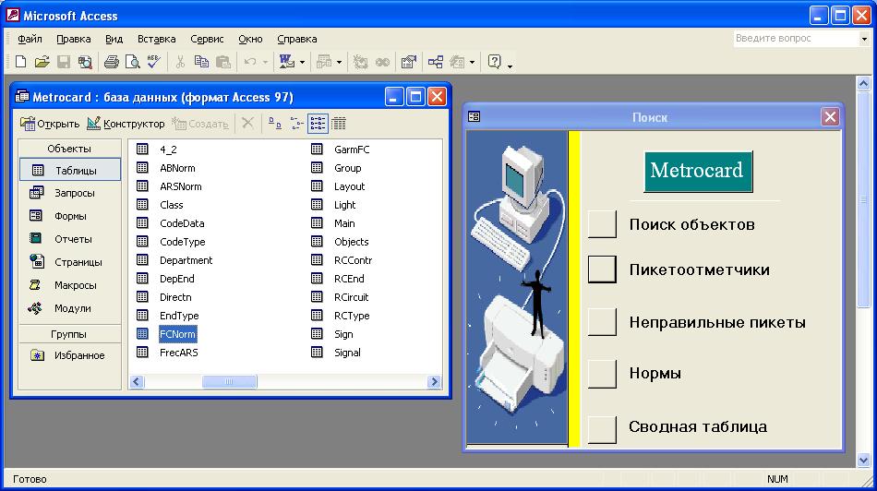Click the Open folder toolbar icon
Viewport: 877px width, 491px height.
(42, 62)
